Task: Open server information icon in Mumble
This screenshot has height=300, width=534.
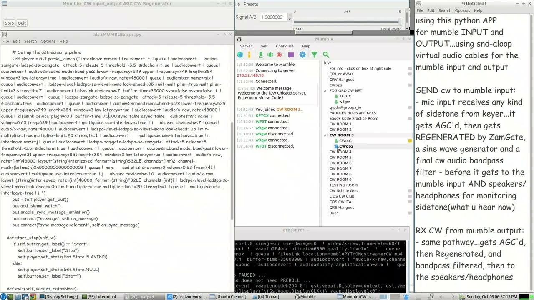Action: (249, 55)
